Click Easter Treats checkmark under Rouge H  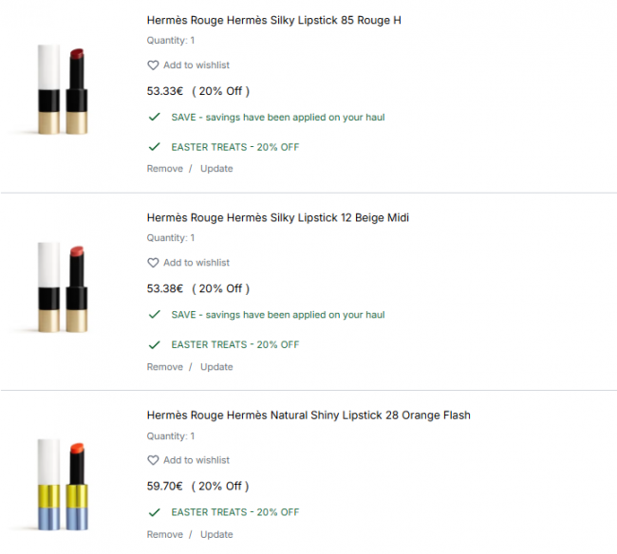pos(154,147)
